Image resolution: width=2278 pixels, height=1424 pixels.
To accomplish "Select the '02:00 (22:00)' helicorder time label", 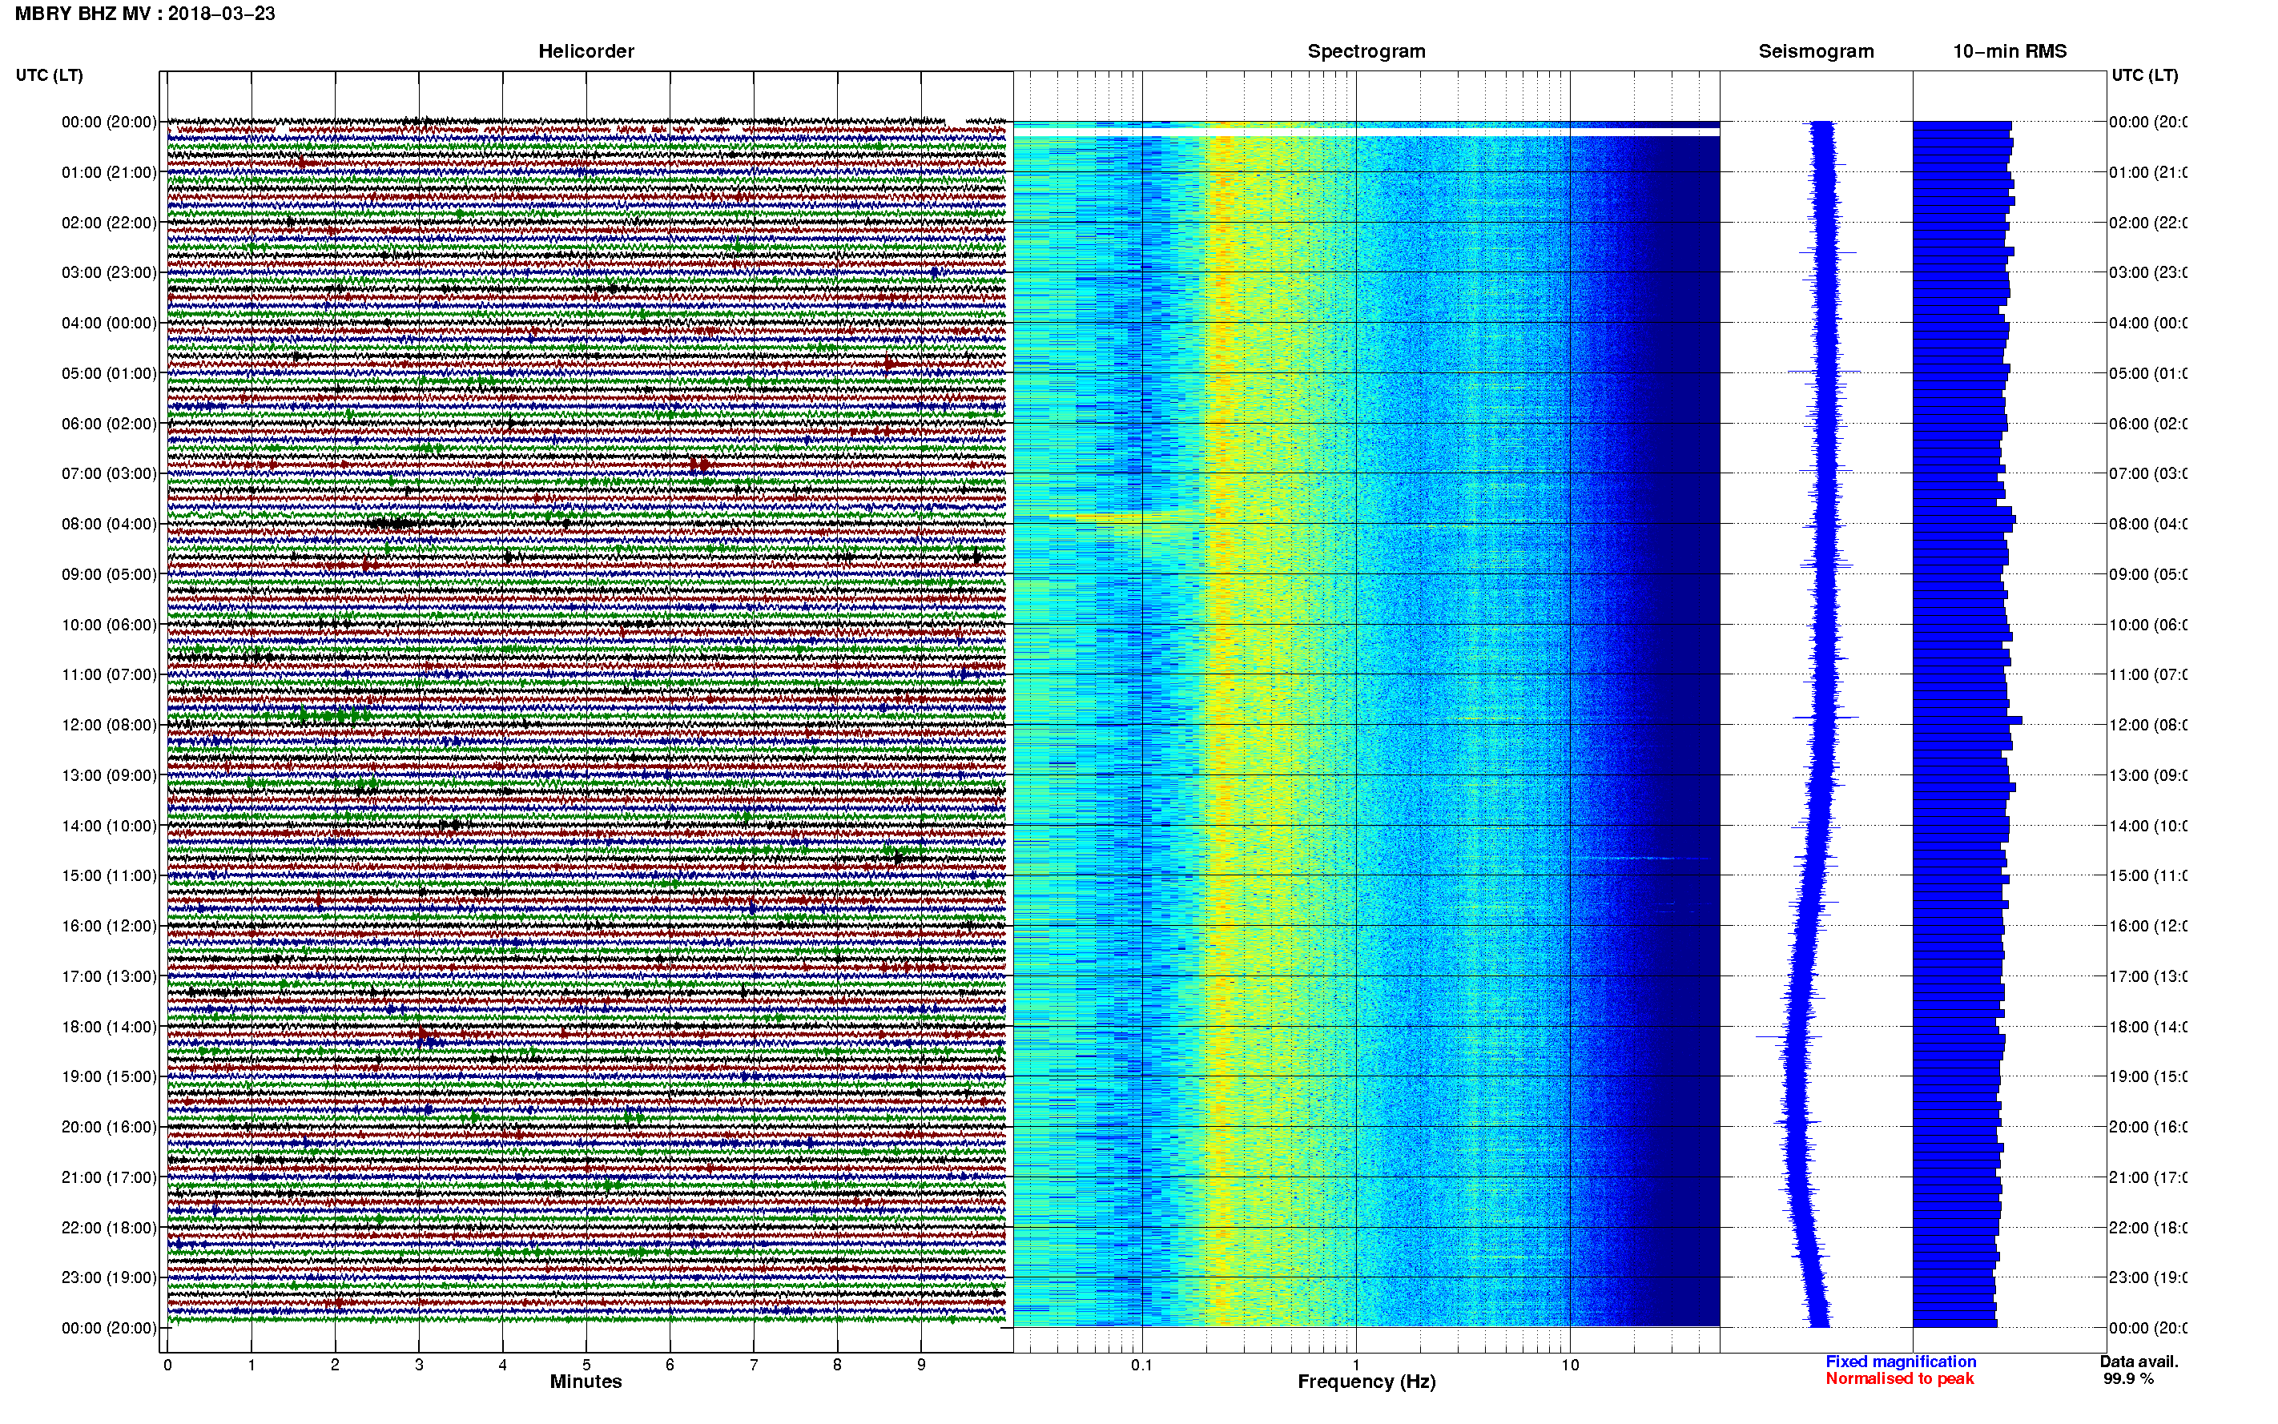I will [109, 223].
